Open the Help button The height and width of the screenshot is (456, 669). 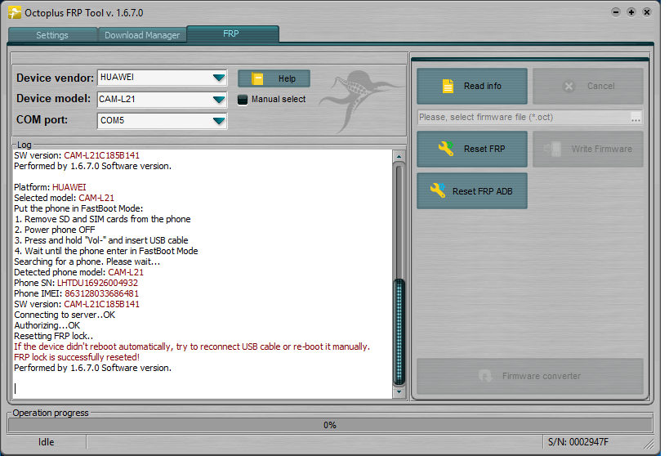[x=274, y=78]
